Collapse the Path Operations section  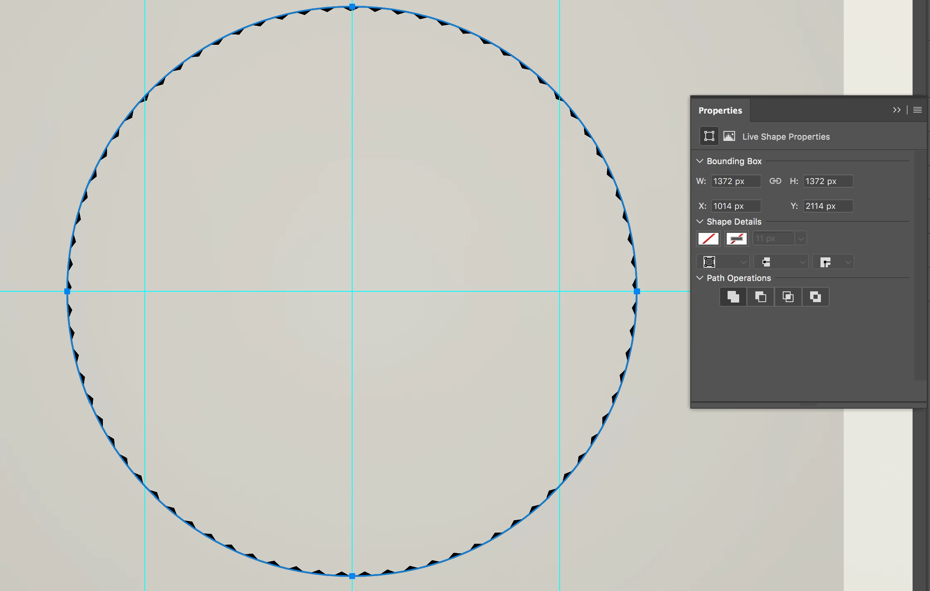tap(700, 278)
